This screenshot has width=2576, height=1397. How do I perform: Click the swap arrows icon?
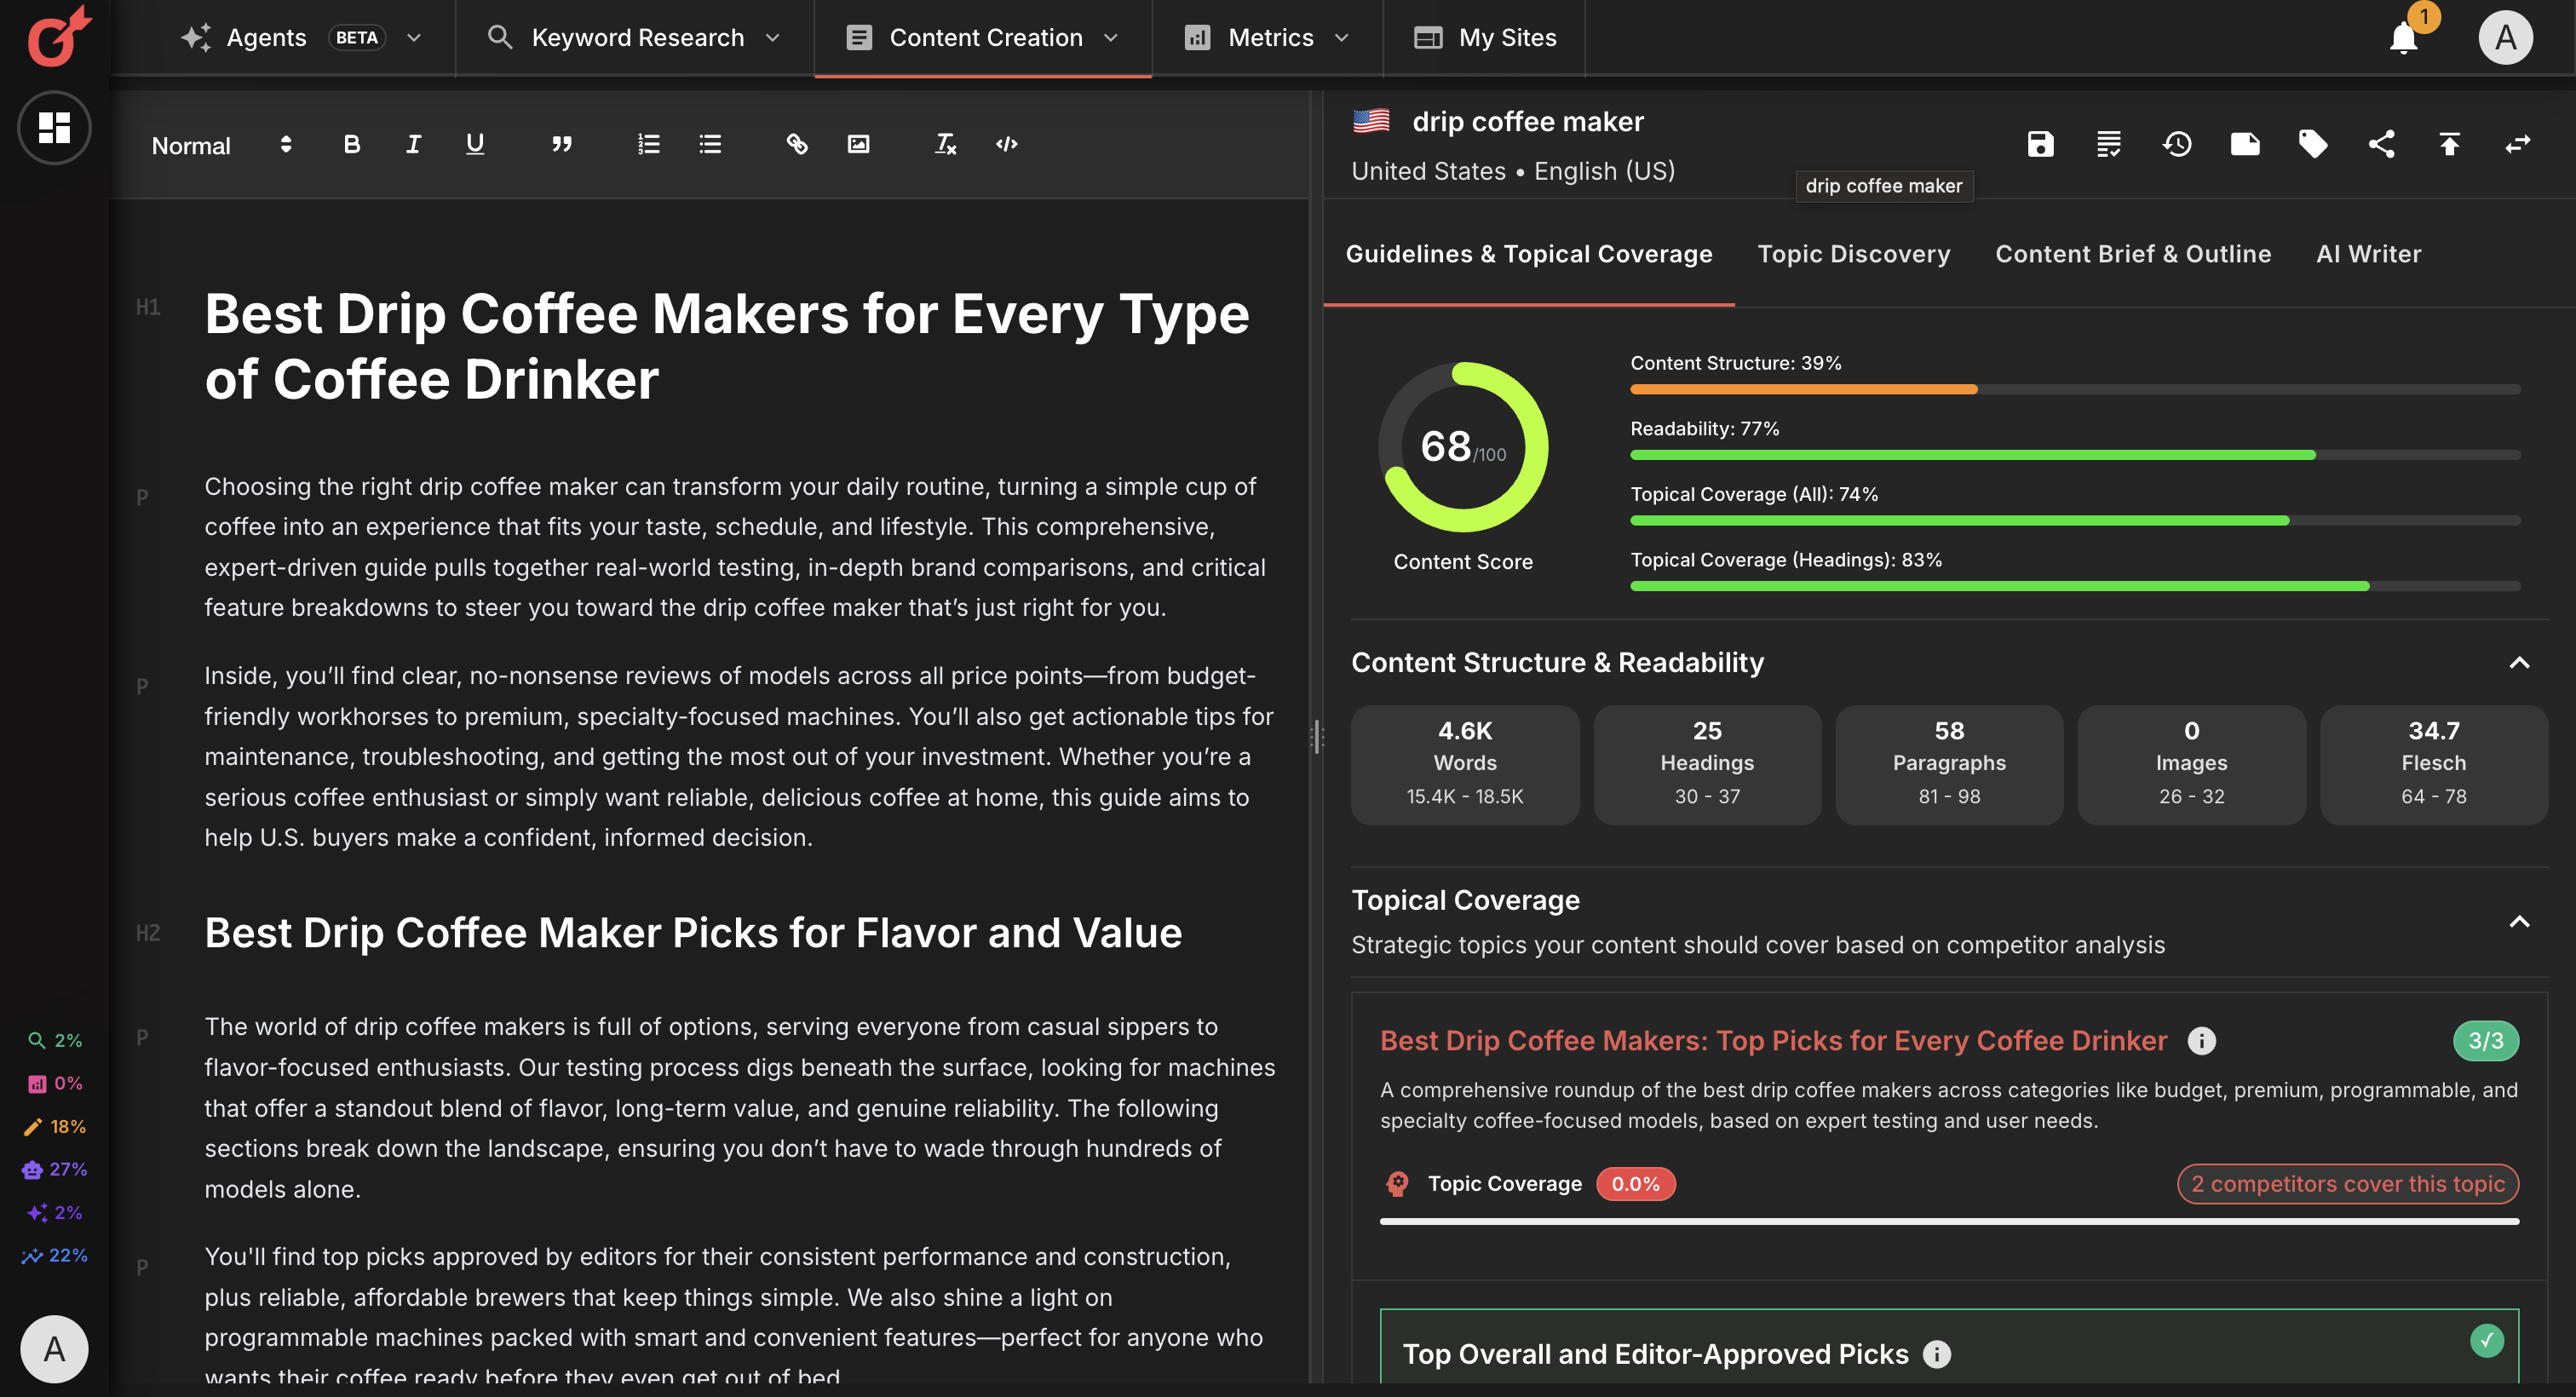[2517, 144]
